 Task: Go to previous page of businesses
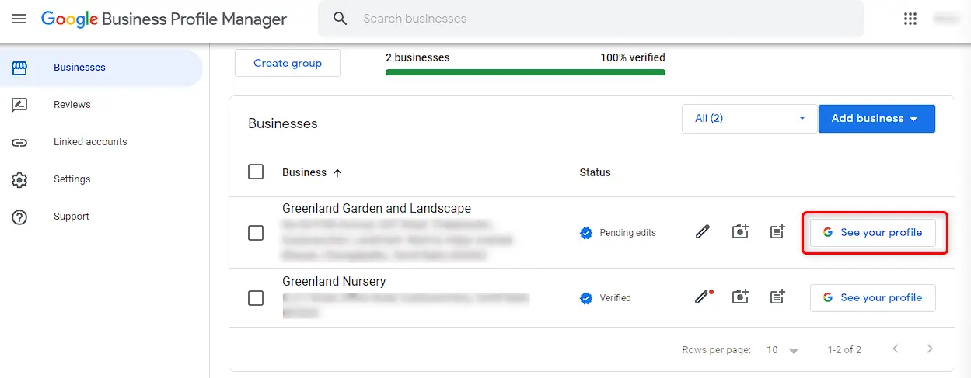(x=896, y=349)
